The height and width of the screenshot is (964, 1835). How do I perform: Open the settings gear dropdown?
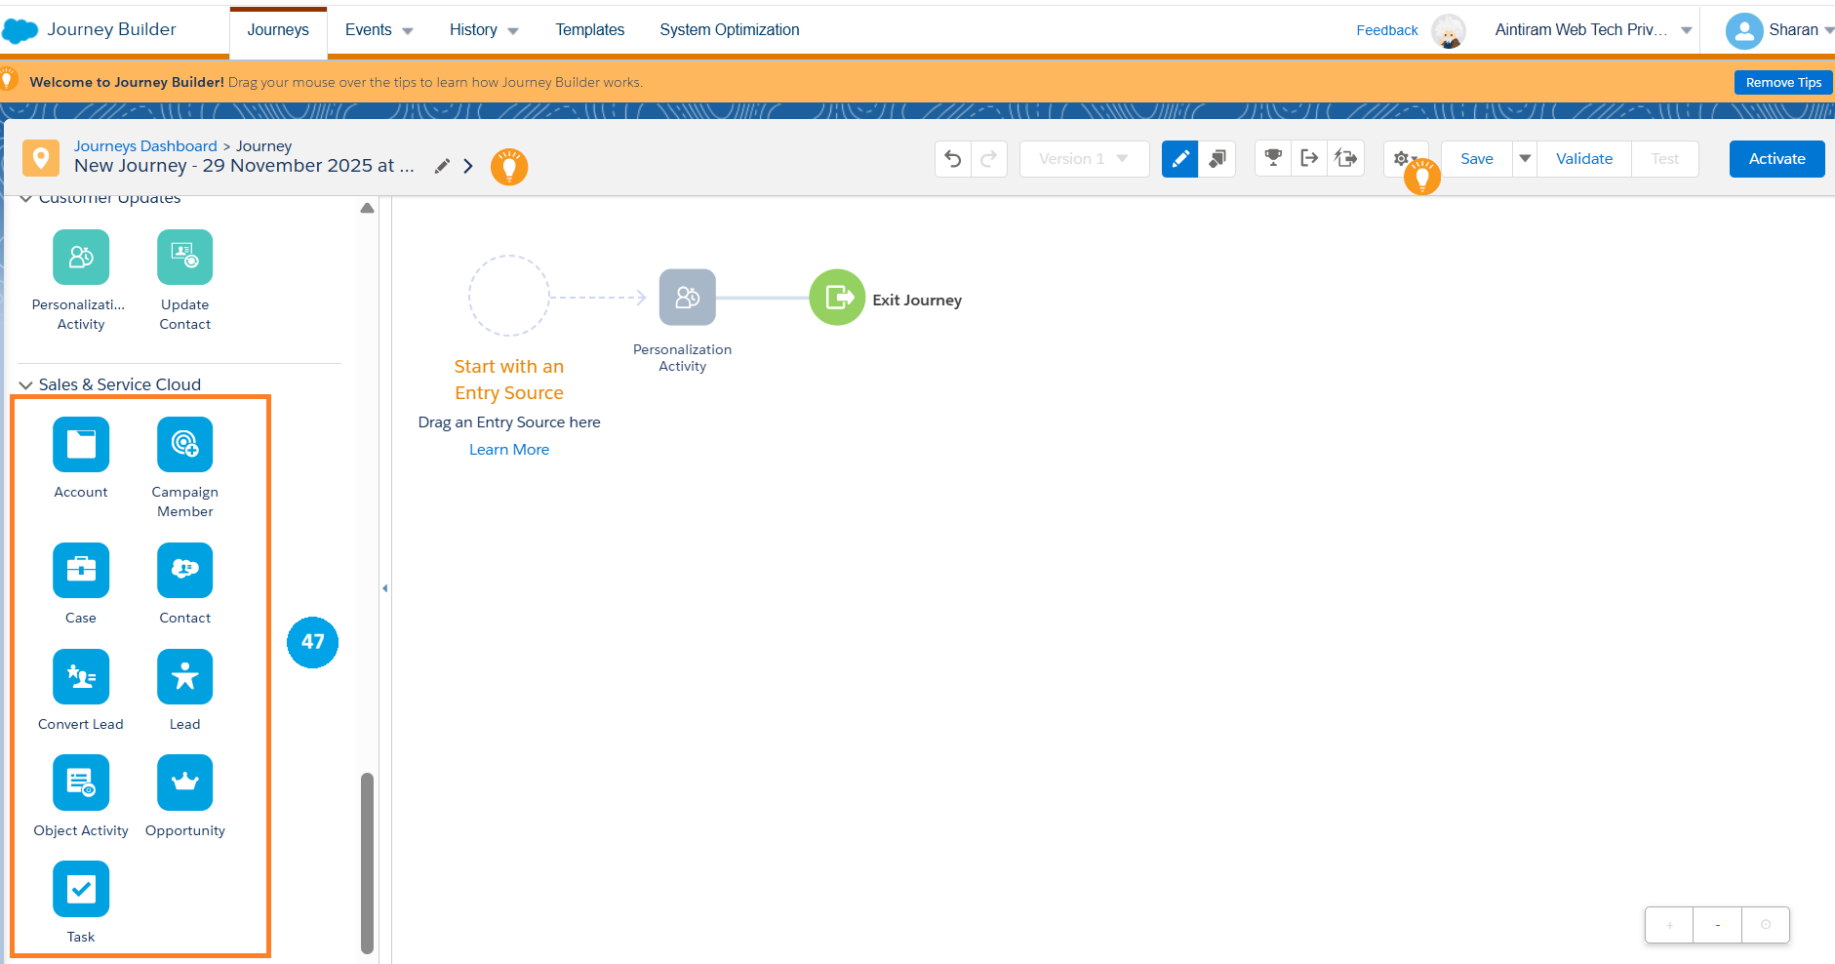pos(1403,159)
